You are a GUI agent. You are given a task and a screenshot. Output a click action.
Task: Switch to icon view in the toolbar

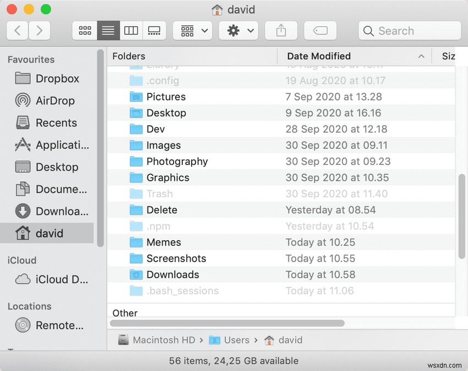tap(85, 30)
